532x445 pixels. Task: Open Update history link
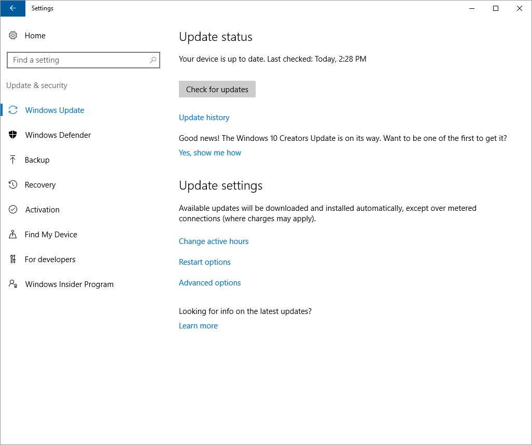pyautogui.click(x=204, y=117)
